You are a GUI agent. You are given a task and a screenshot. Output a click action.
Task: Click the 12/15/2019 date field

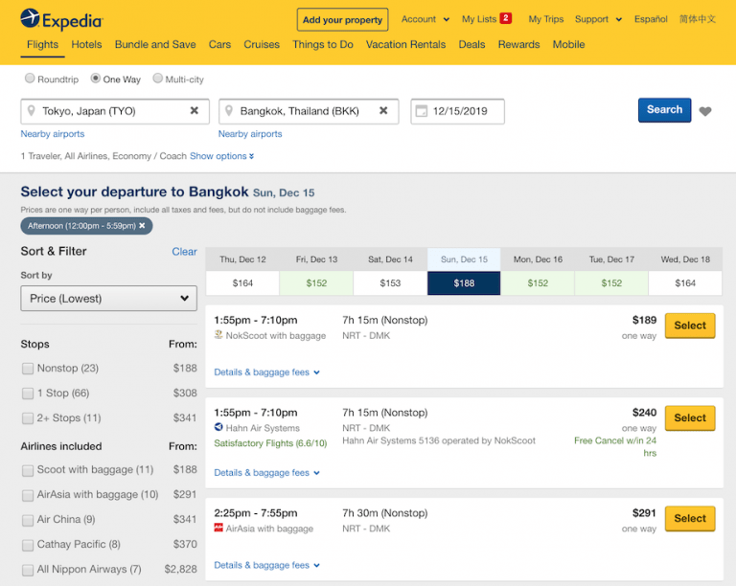point(458,111)
